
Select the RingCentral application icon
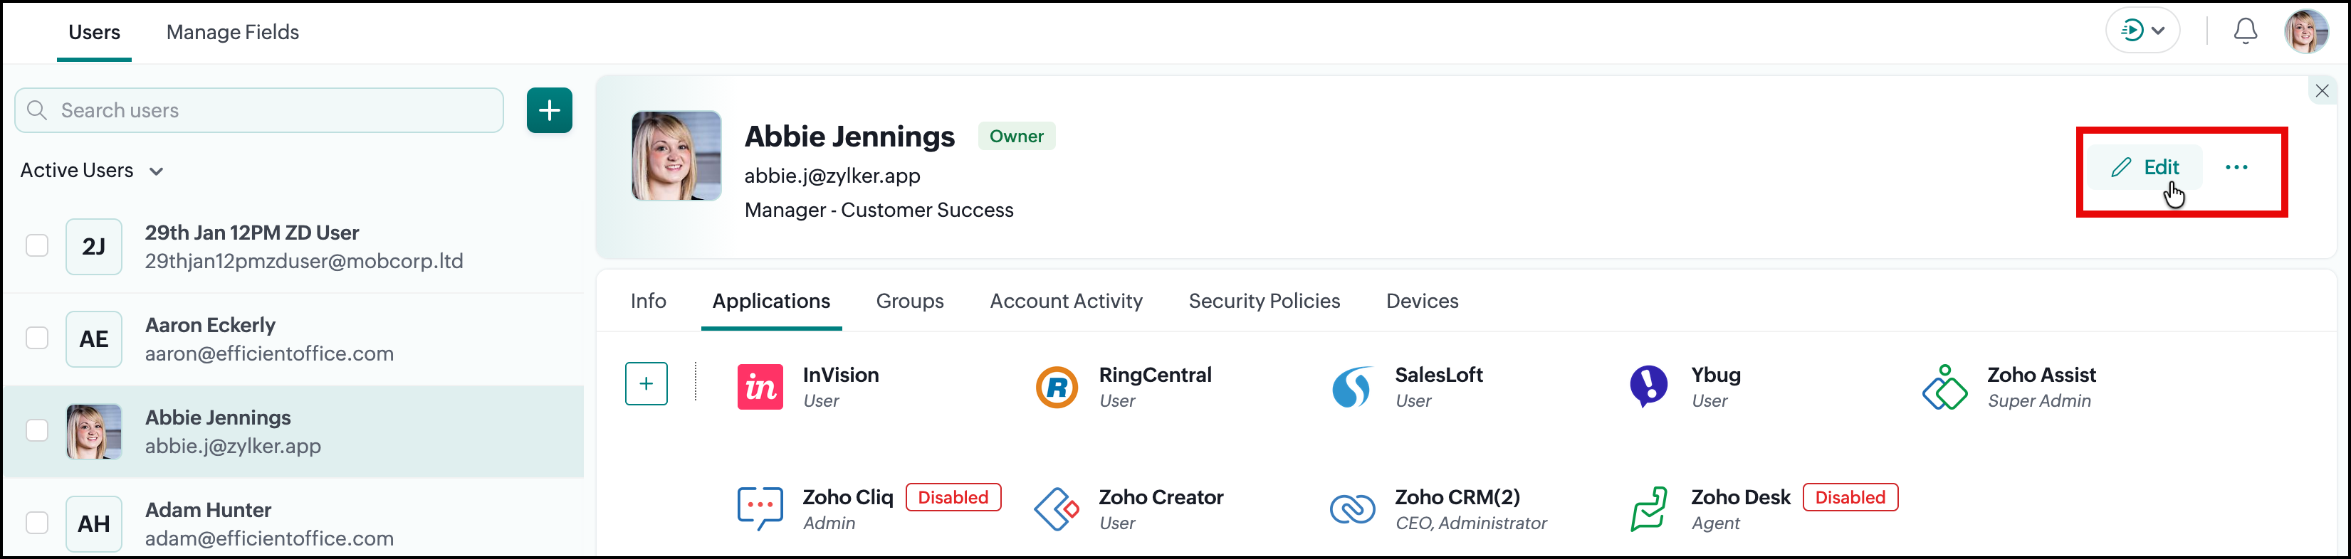[1057, 388]
